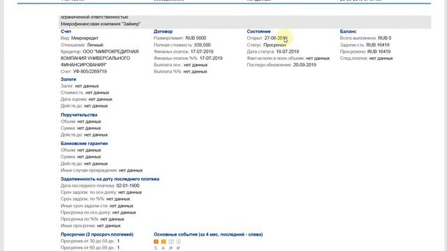Click the orange event square above letter А

(x=163, y=242)
